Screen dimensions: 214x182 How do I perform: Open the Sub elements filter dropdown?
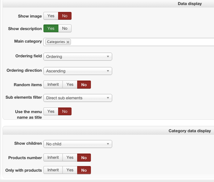click(x=77, y=98)
